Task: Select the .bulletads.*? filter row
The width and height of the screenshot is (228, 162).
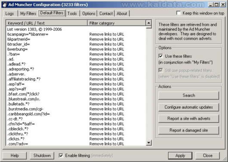Action: [x=76, y=104]
